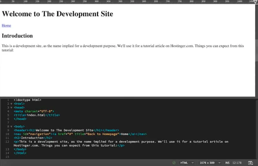
Task: Click line number 12 in code gutter
Action: coord(7,142)
